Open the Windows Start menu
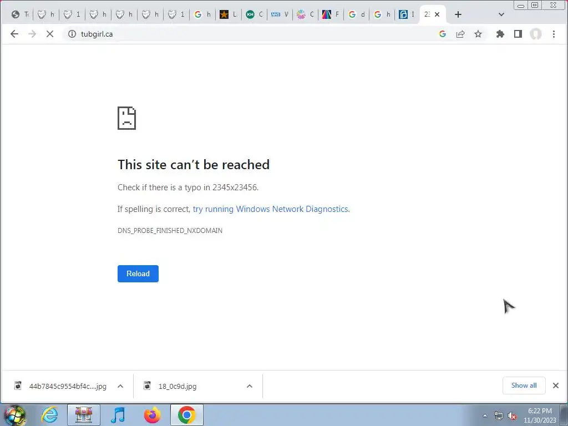The height and width of the screenshot is (426, 568). (15, 415)
